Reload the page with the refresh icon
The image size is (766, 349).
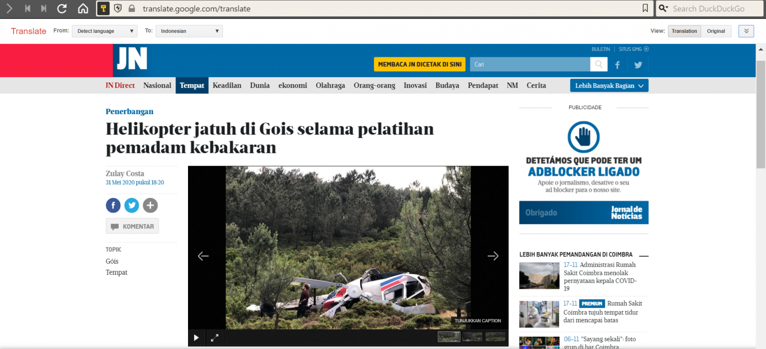(x=62, y=8)
